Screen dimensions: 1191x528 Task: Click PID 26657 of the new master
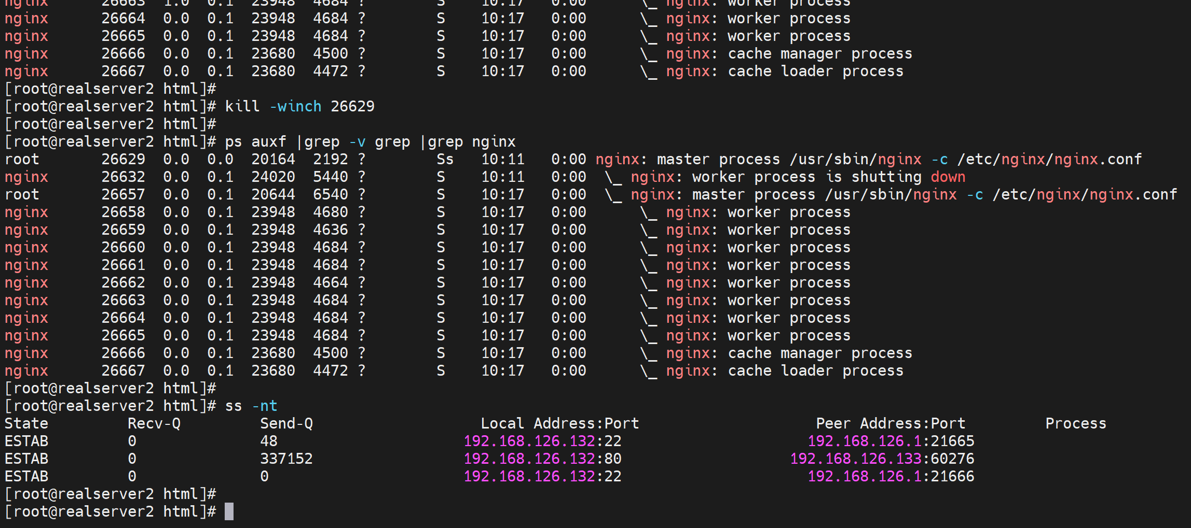(x=124, y=194)
